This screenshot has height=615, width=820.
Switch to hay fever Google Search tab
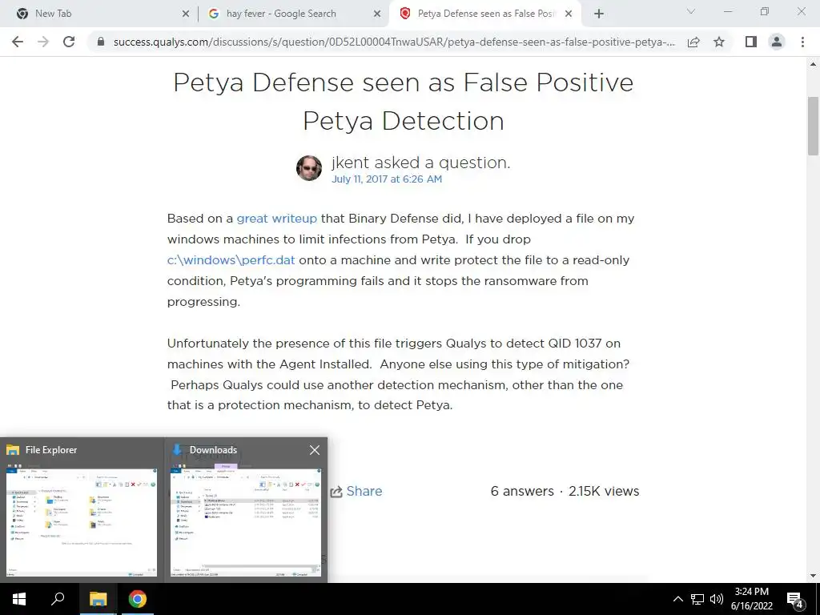coord(293,14)
